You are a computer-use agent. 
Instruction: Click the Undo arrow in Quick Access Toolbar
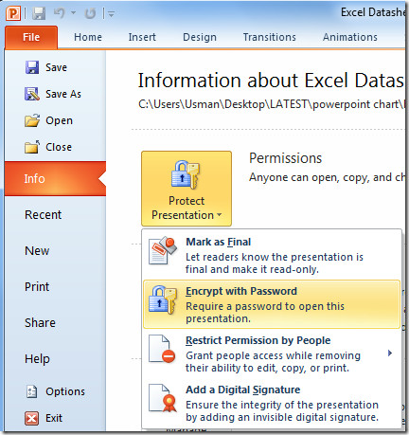click(x=60, y=13)
